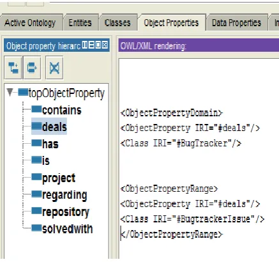Screen dimensions: 279x262
Task: Click the blue icon beside is
Action: (x=36, y=160)
